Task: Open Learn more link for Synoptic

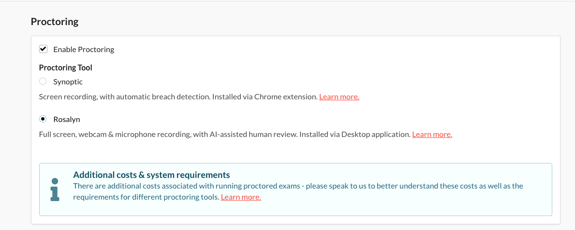Action: pyautogui.click(x=339, y=97)
